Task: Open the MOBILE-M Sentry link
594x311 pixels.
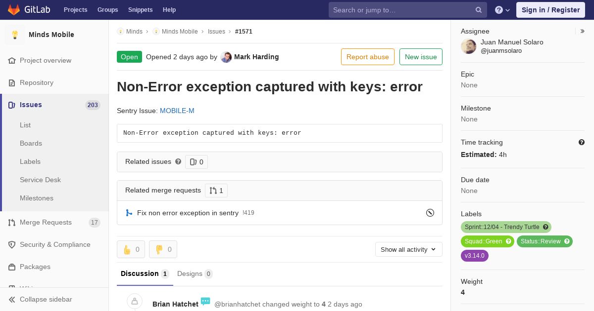Action: (177, 111)
